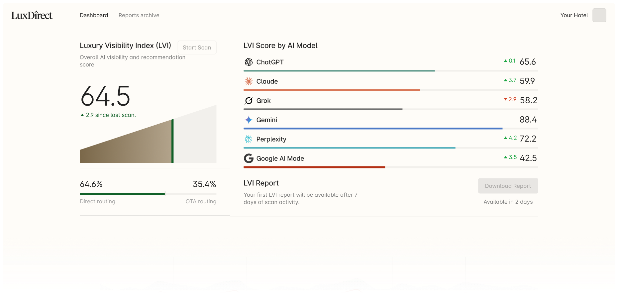Click the 'Luxury Visibility Index (LVI)' heading
The width and height of the screenshot is (618, 293).
click(125, 46)
